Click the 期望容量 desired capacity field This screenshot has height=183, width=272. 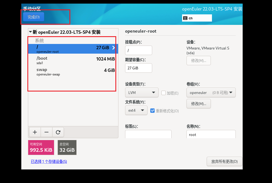coord(139,68)
